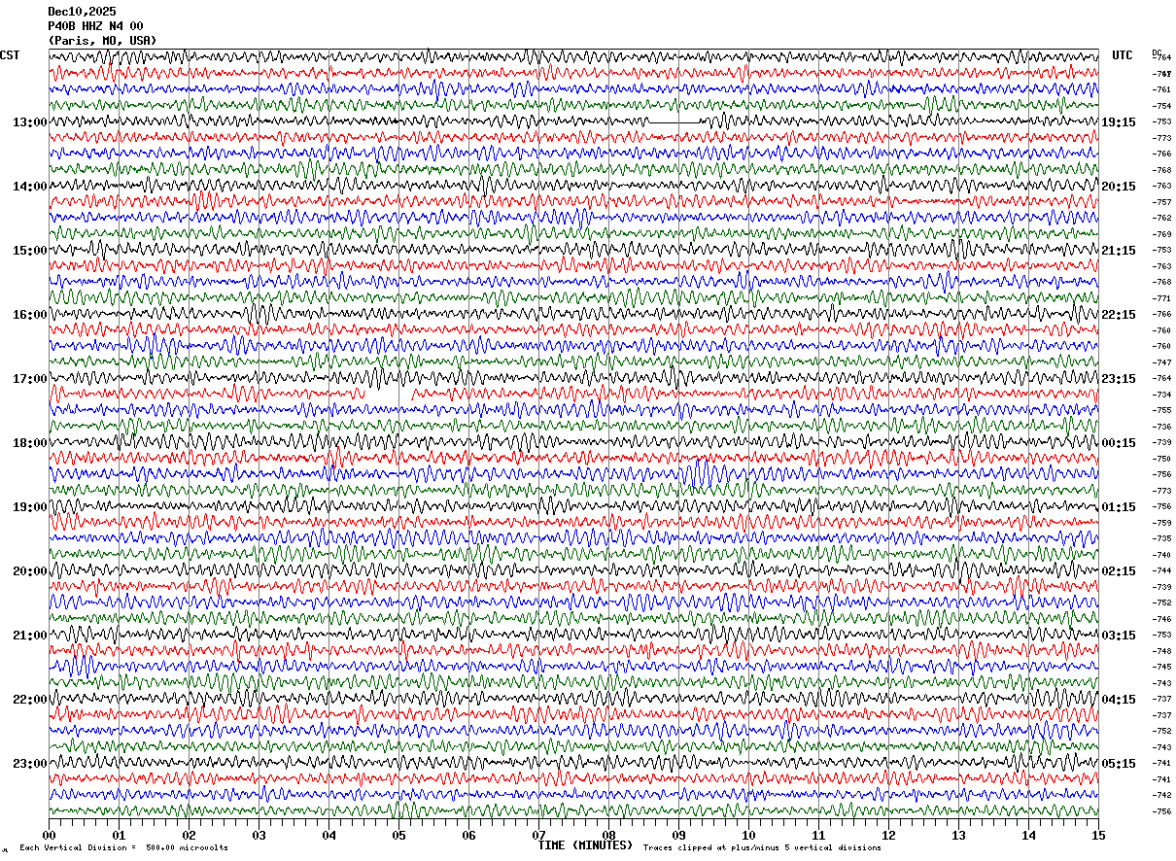Click minute tick 07 on the bottom axis
Viewport: 1176px width, 861px height.
point(538,835)
